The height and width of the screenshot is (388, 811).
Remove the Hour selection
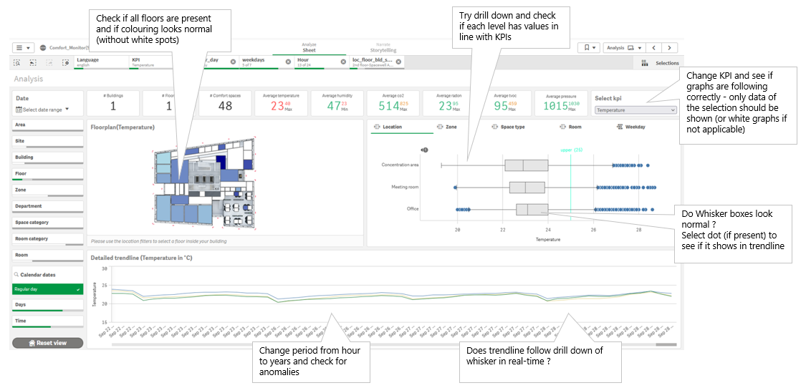[343, 62]
